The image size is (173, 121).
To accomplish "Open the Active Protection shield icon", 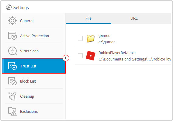I will [12, 36].
